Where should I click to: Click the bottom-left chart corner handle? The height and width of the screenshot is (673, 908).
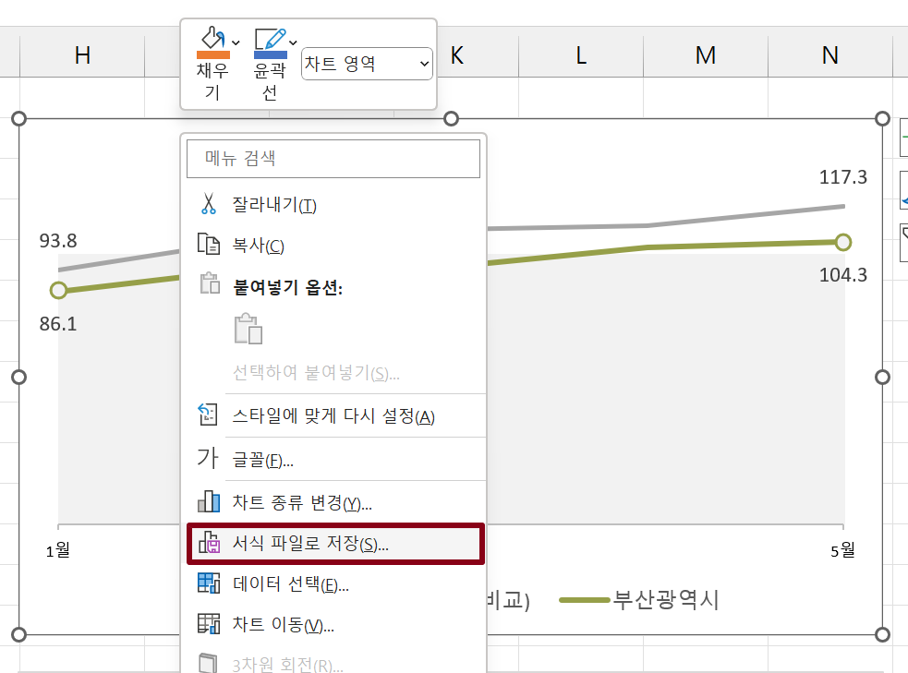pyautogui.click(x=18, y=635)
